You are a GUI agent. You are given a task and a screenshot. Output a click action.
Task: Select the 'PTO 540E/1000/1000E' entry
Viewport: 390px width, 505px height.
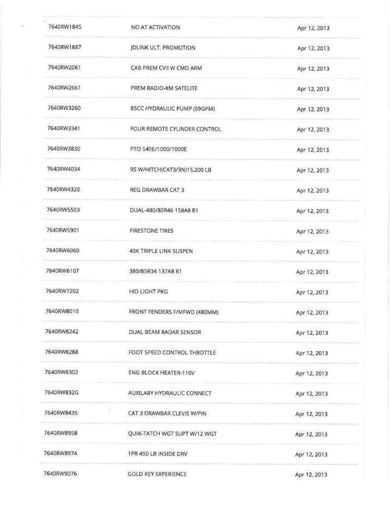pos(158,149)
